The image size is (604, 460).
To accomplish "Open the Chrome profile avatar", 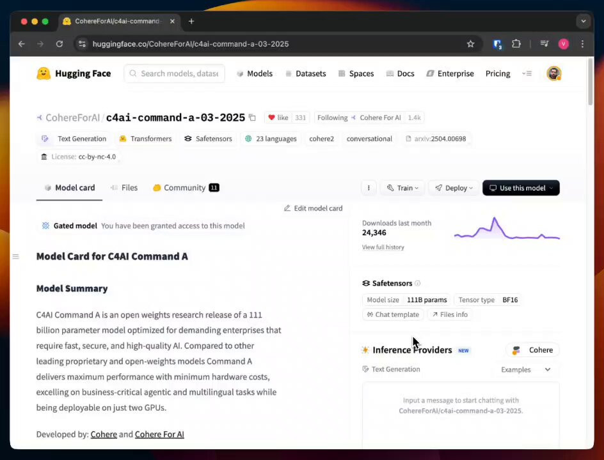I will pos(564,44).
